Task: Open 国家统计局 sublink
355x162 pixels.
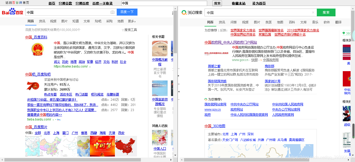Action: 273,81
